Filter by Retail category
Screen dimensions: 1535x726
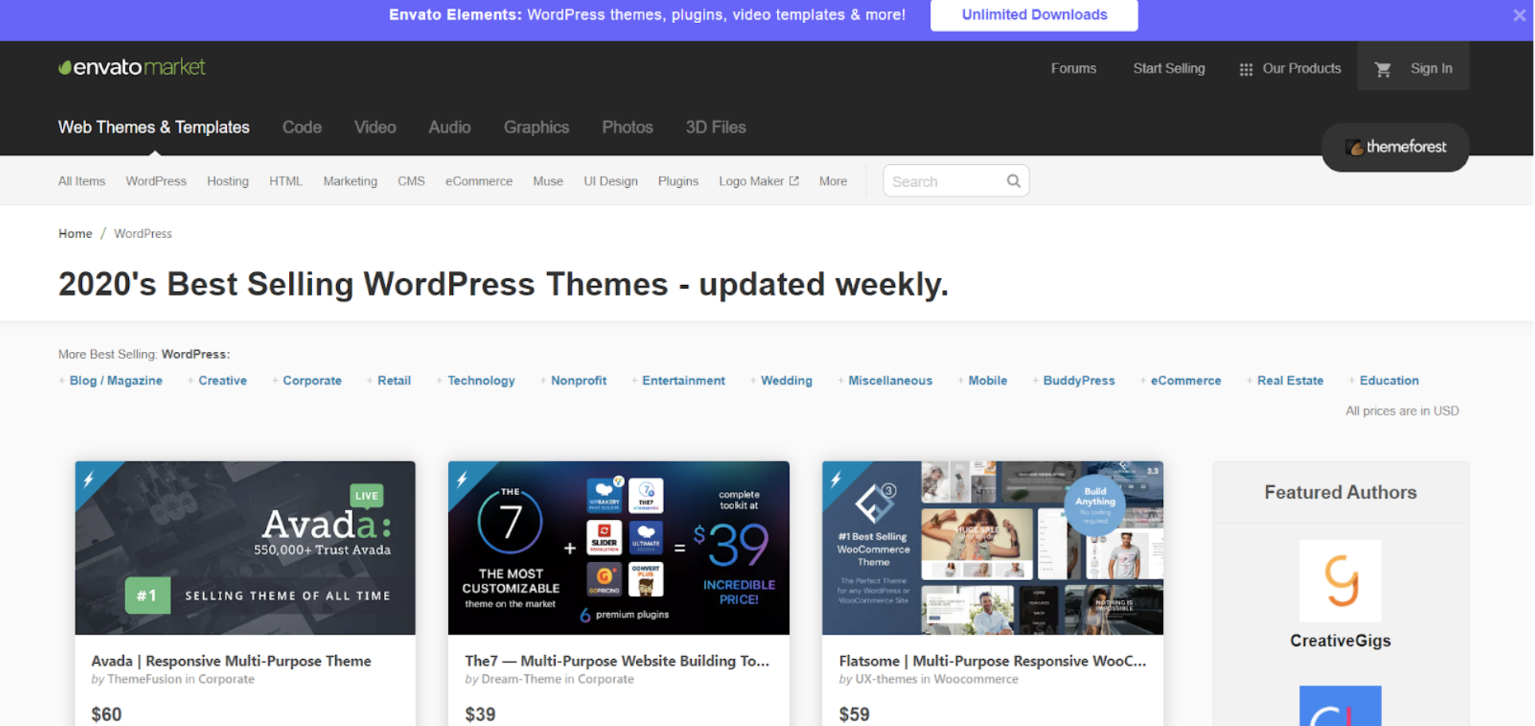(394, 381)
